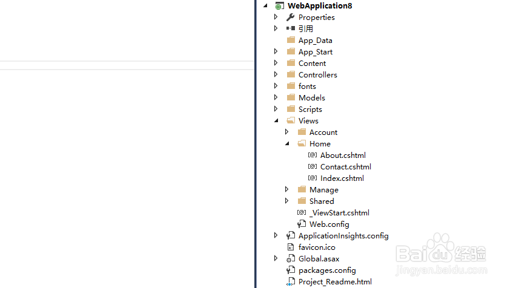Click the 引用 references icon
The height and width of the screenshot is (288, 516).
point(291,28)
